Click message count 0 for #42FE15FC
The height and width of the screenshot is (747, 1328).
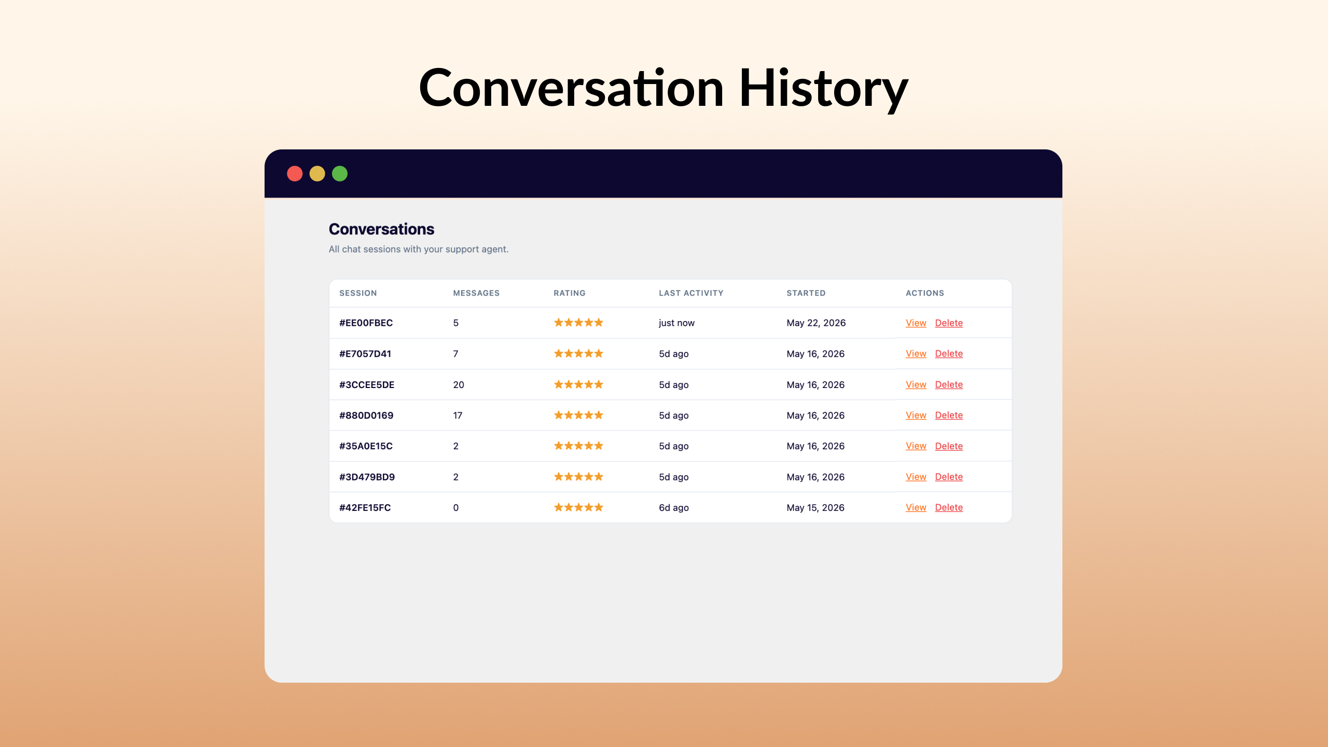pos(455,508)
